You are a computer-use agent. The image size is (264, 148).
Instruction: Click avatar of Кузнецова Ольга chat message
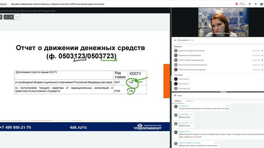click(176, 132)
